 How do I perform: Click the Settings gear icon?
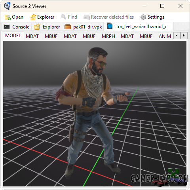pos(143,17)
